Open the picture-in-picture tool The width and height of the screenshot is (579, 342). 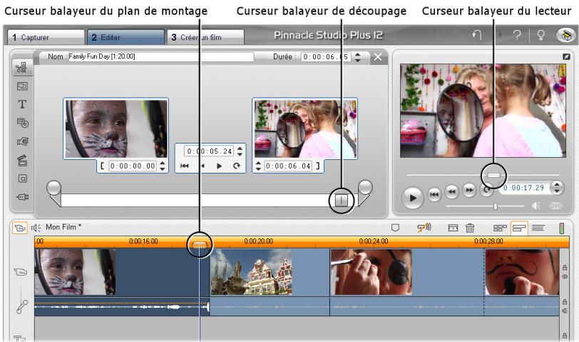tap(22, 178)
